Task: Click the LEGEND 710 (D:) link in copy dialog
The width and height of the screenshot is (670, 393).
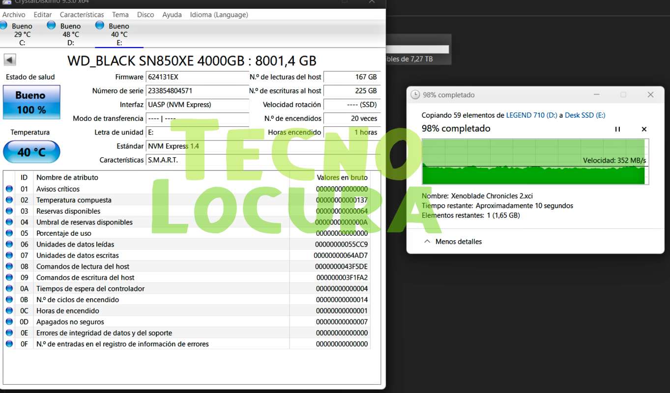Action: [532, 115]
